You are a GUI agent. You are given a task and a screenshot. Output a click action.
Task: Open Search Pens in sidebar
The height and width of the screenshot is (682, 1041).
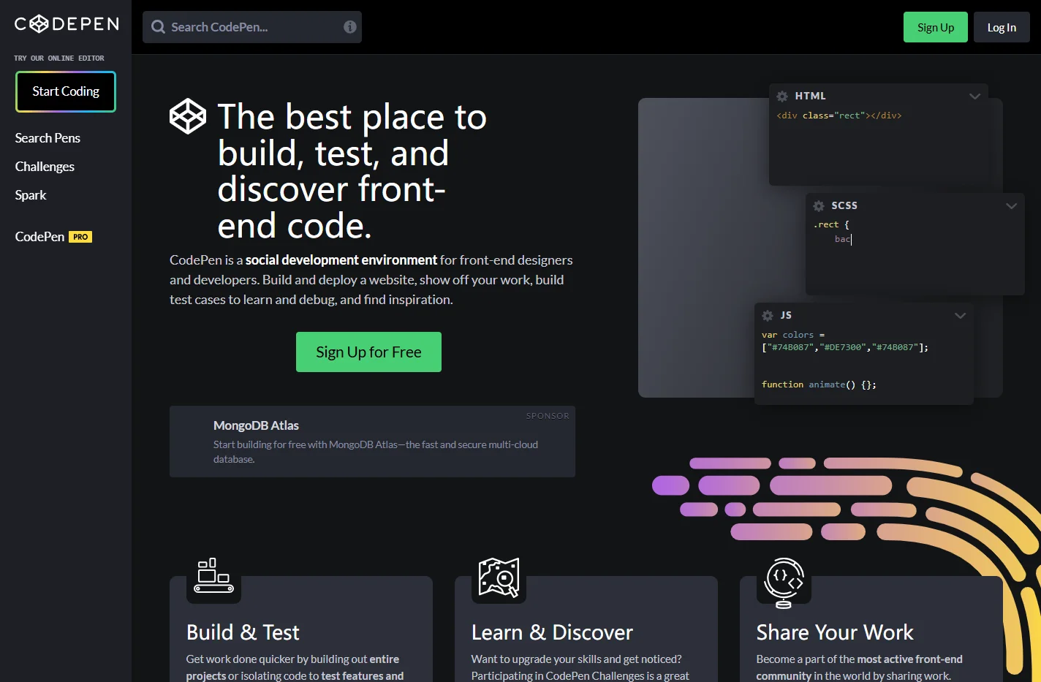pyautogui.click(x=48, y=138)
